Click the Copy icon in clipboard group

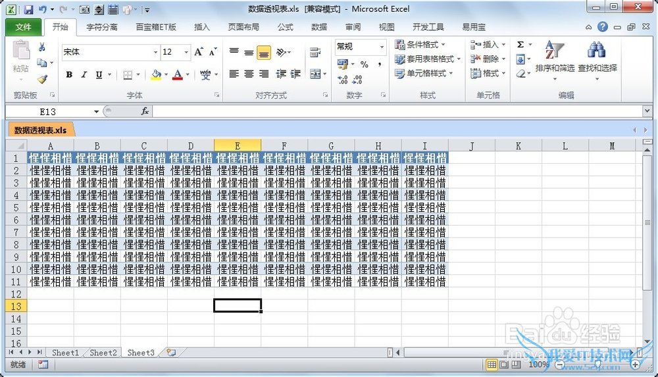[41, 63]
